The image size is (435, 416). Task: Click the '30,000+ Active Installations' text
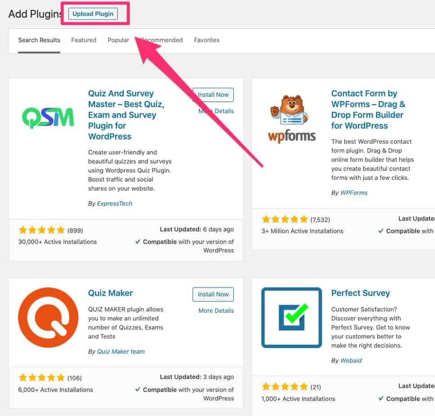click(x=58, y=242)
